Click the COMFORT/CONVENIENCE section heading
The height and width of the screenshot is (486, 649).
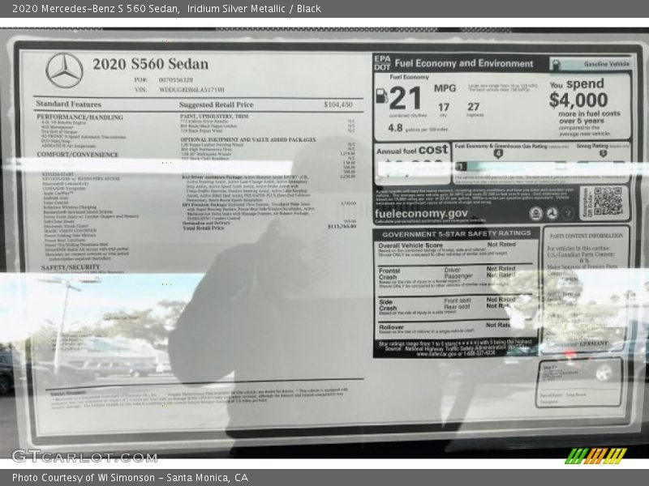pyautogui.click(x=78, y=155)
